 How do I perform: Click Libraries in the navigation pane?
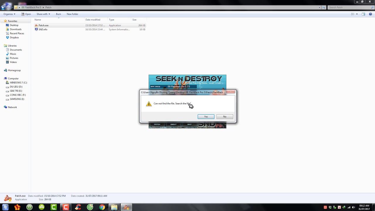tap(12, 46)
